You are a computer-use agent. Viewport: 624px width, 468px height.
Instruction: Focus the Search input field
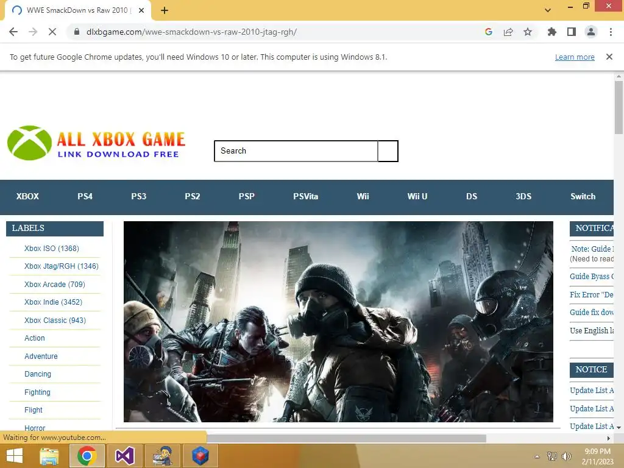point(296,151)
